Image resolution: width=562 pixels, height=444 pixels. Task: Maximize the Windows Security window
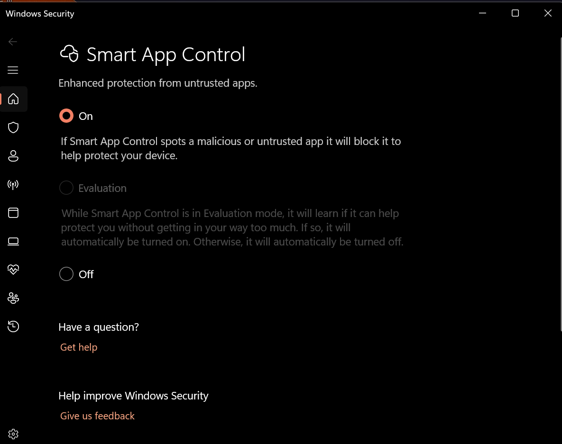pyautogui.click(x=515, y=13)
